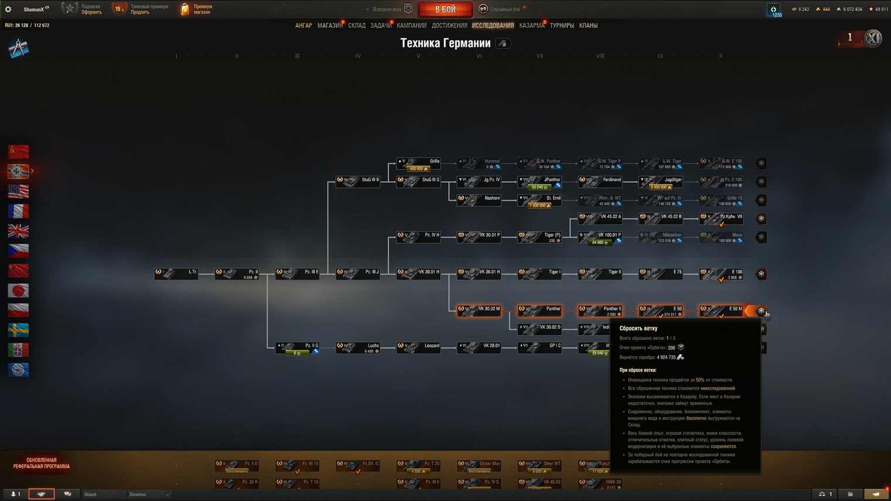Select the Dicker Max premium tank
The height and width of the screenshot is (501, 891).
click(x=479, y=466)
